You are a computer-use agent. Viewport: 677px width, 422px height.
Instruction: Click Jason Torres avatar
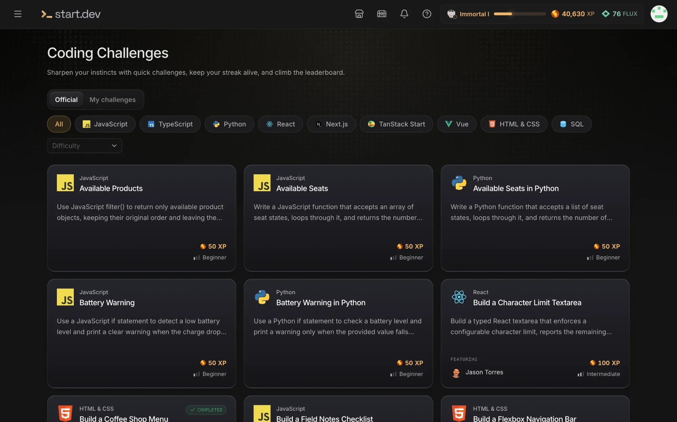[456, 372]
